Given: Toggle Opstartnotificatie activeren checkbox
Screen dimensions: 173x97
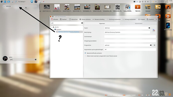Looking at the screenshot, I should (85, 53).
